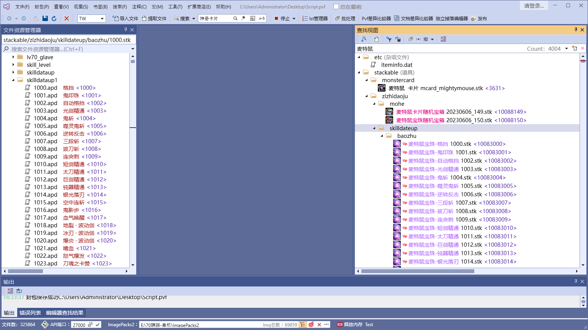Open the 文件(F) menu
The width and height of the screenshot is (588, 330).
[x=22, y=6]
